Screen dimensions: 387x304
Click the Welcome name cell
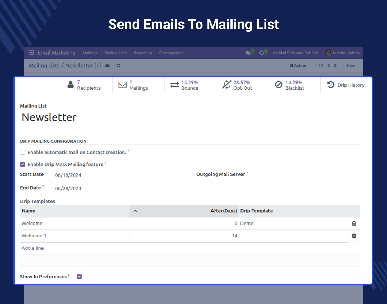[x=75, y=224]
